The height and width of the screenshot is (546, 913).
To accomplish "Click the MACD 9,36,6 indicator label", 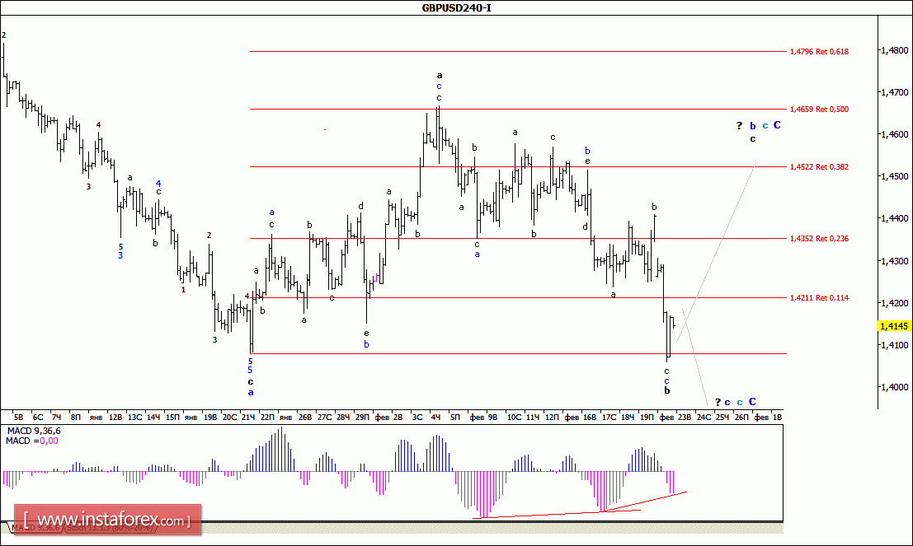I will click(x=34, y=432).
